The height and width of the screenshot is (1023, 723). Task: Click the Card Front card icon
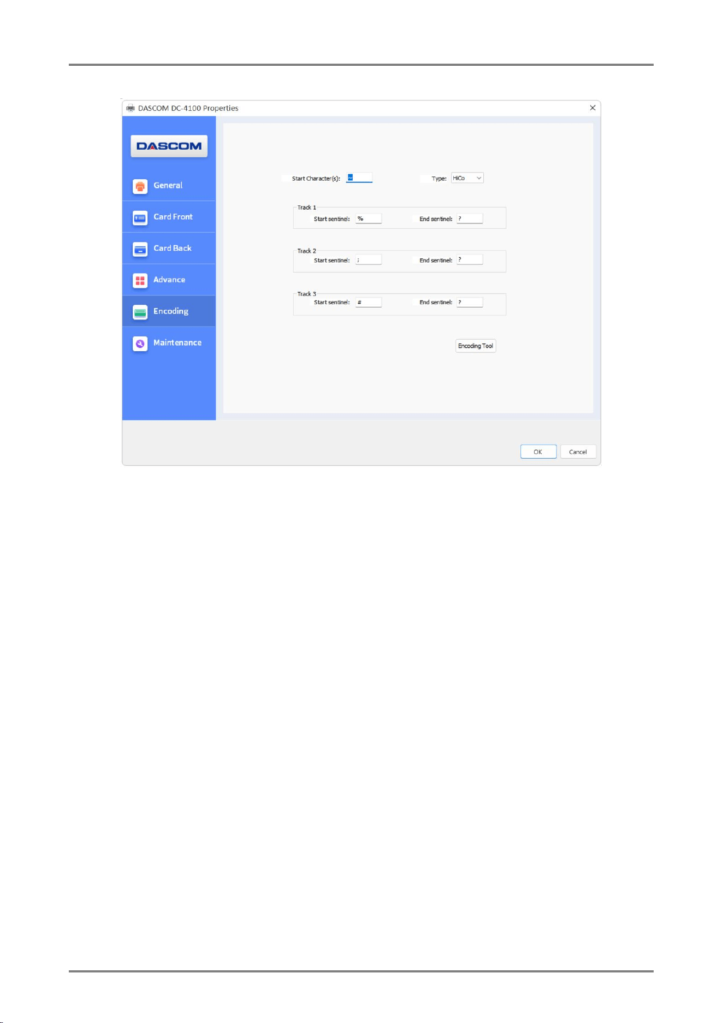pos(140,218)
